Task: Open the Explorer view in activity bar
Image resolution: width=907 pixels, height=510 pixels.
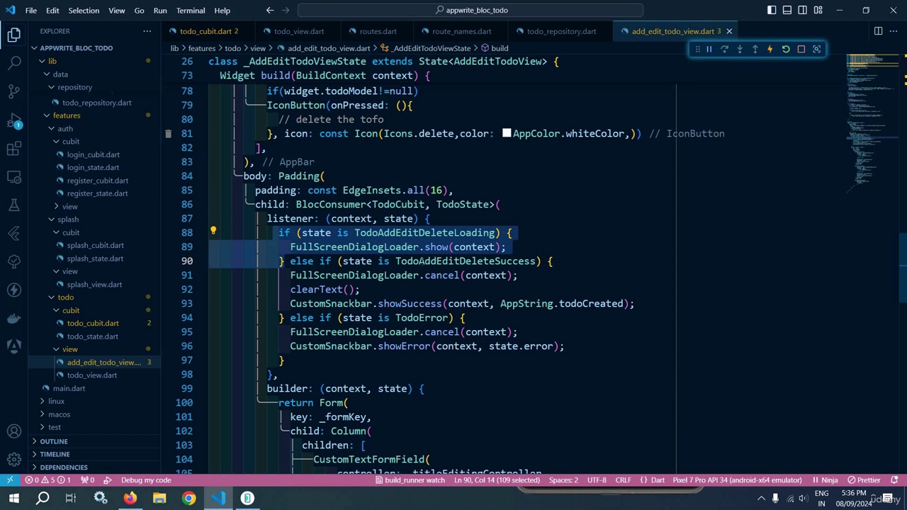Action: (x=14, y=34)
